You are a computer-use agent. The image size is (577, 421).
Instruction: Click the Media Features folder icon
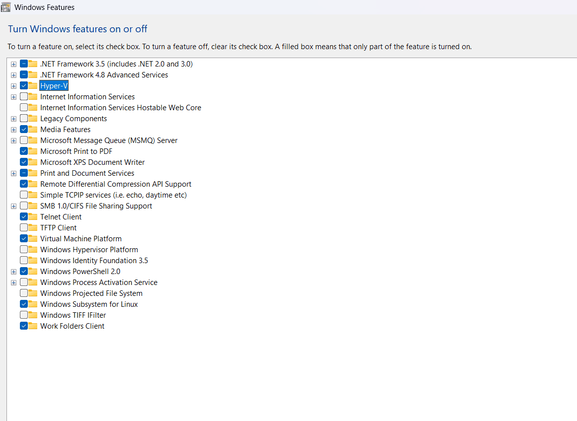click(33, 130)
